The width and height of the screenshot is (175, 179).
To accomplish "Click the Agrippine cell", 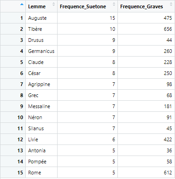I will pyautogui.click(x=41, y=84).
